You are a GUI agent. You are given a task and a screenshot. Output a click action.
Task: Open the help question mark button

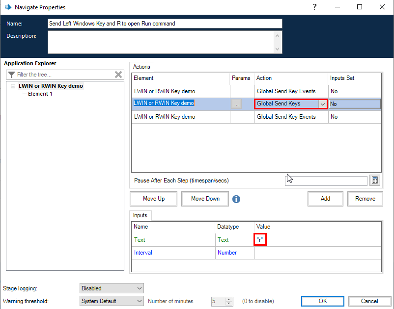pyautogui.click(x=314, y=7)
